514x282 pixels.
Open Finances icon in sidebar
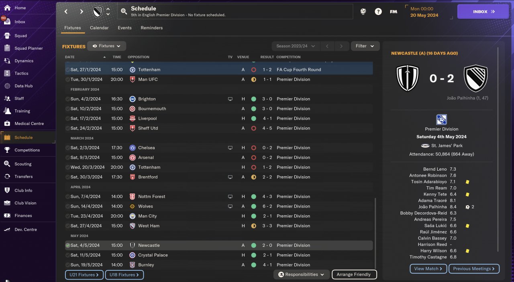(7, 216)
